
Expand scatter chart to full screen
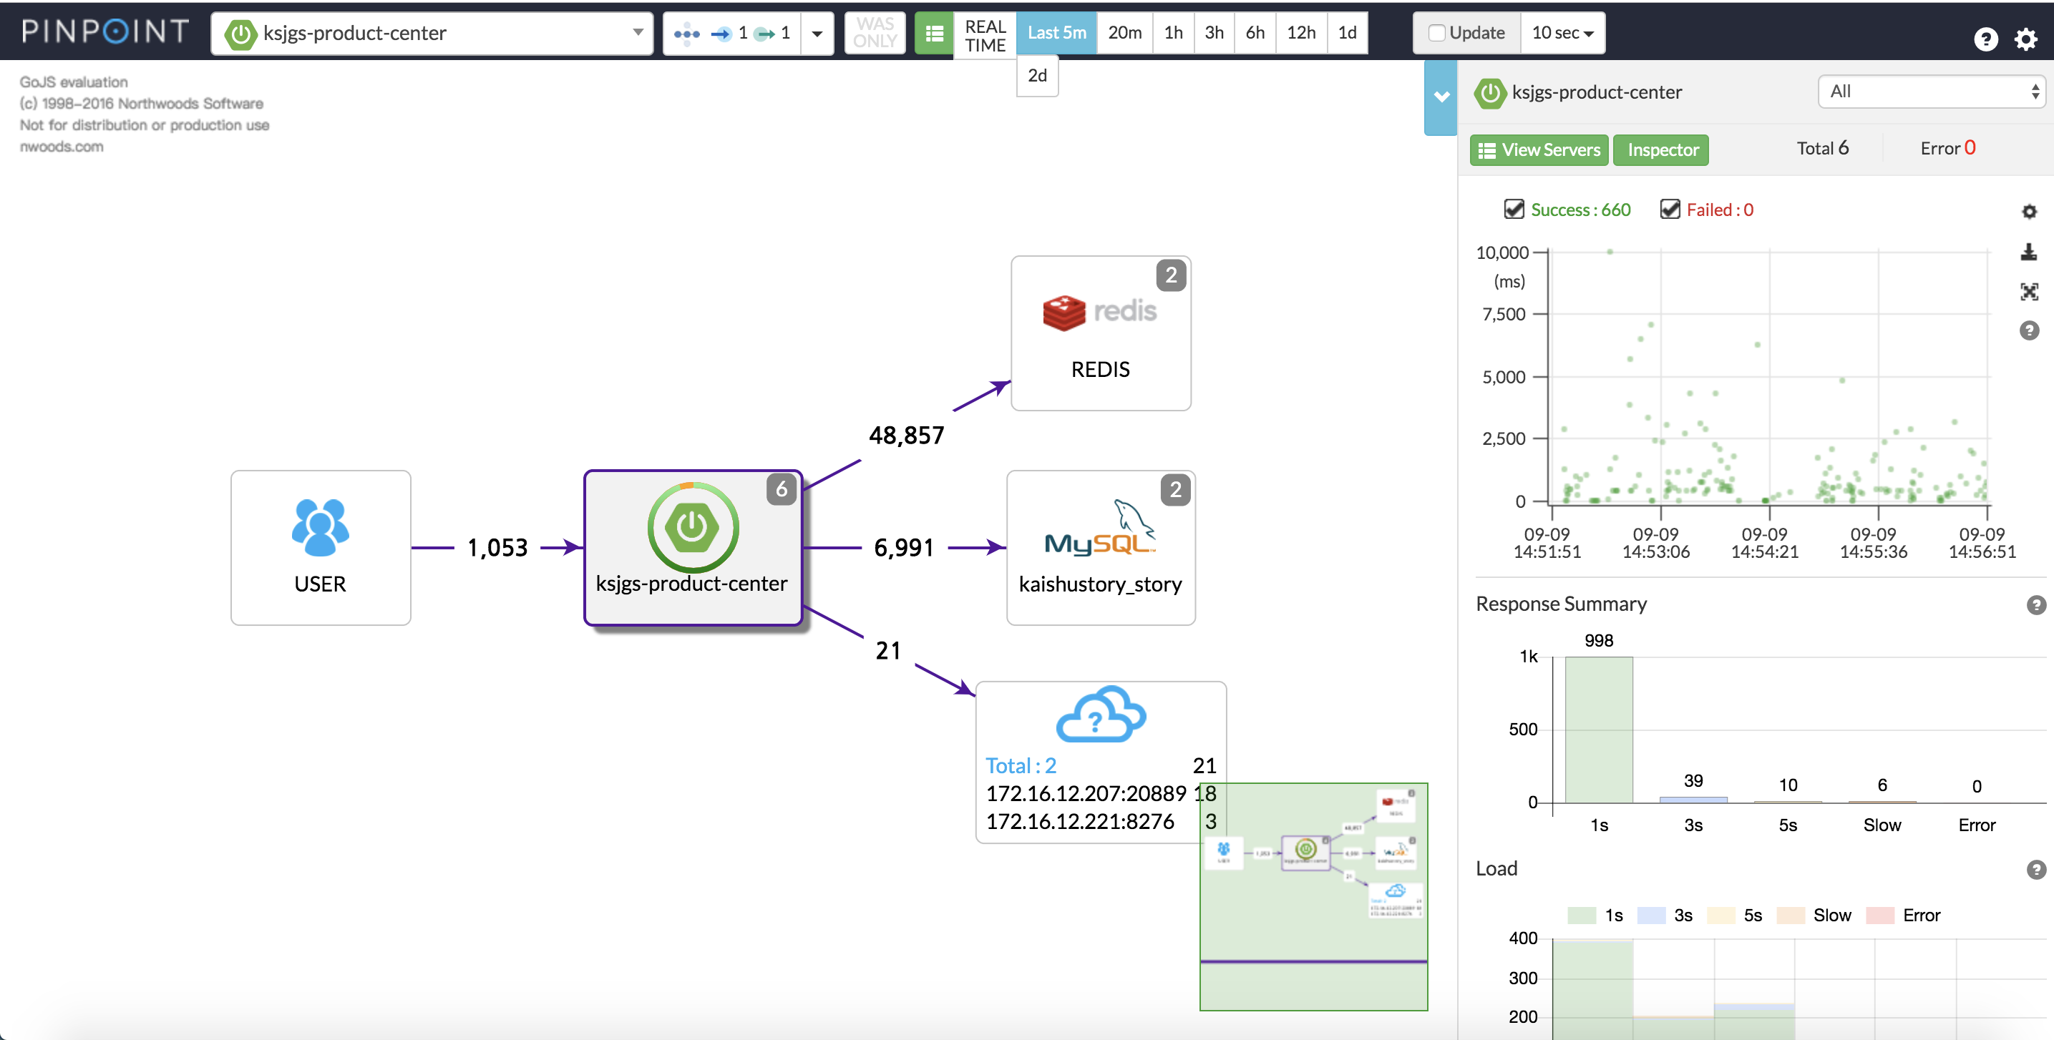[x=2029, y=292]
